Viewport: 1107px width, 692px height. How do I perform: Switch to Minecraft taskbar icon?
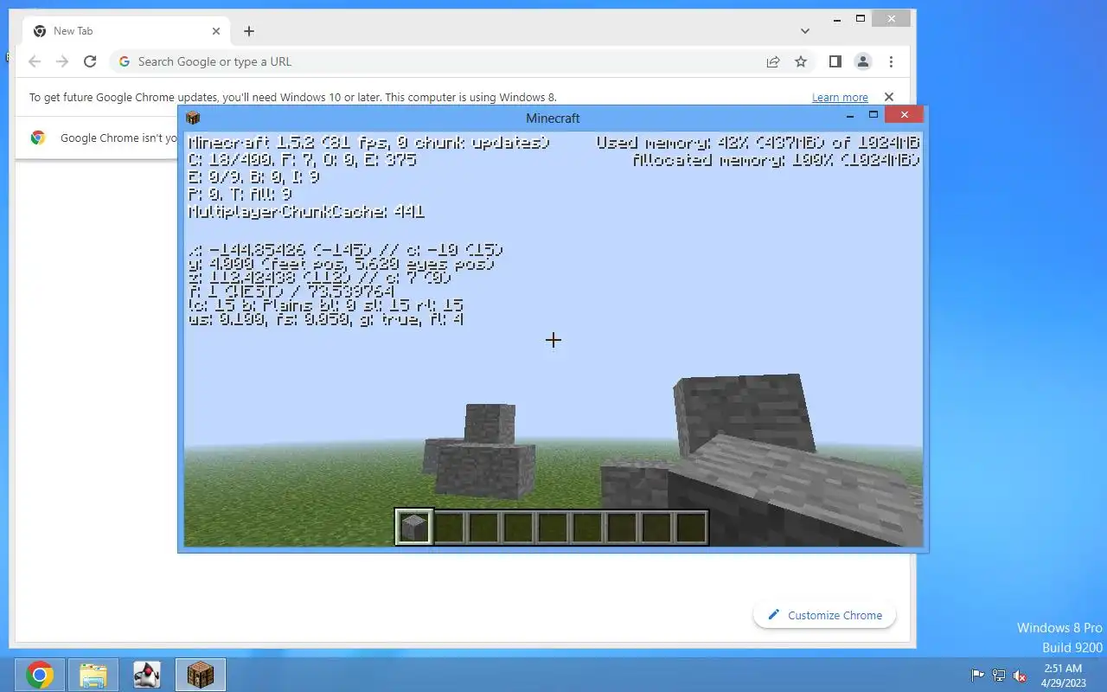[x=201, y=675]
